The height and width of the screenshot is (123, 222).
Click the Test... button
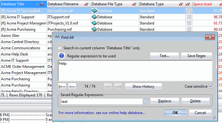(x=164, y=56)
